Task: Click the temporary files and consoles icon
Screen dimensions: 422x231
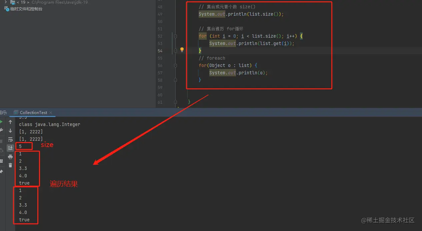Action: [6, 9]
